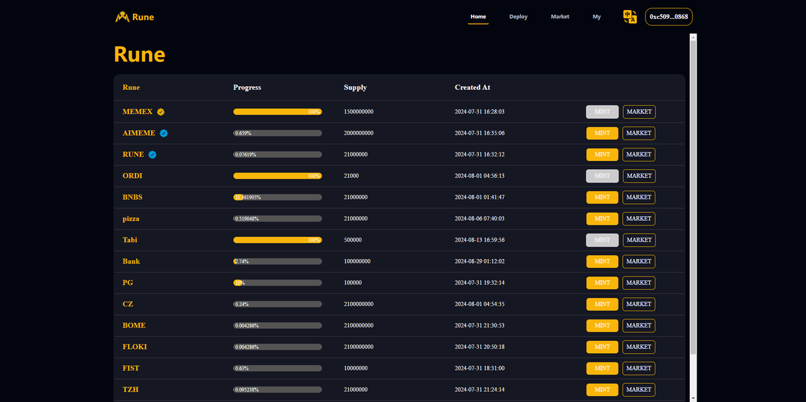
Task: Open MARKET for Bank
Action: tap(639, 261)
